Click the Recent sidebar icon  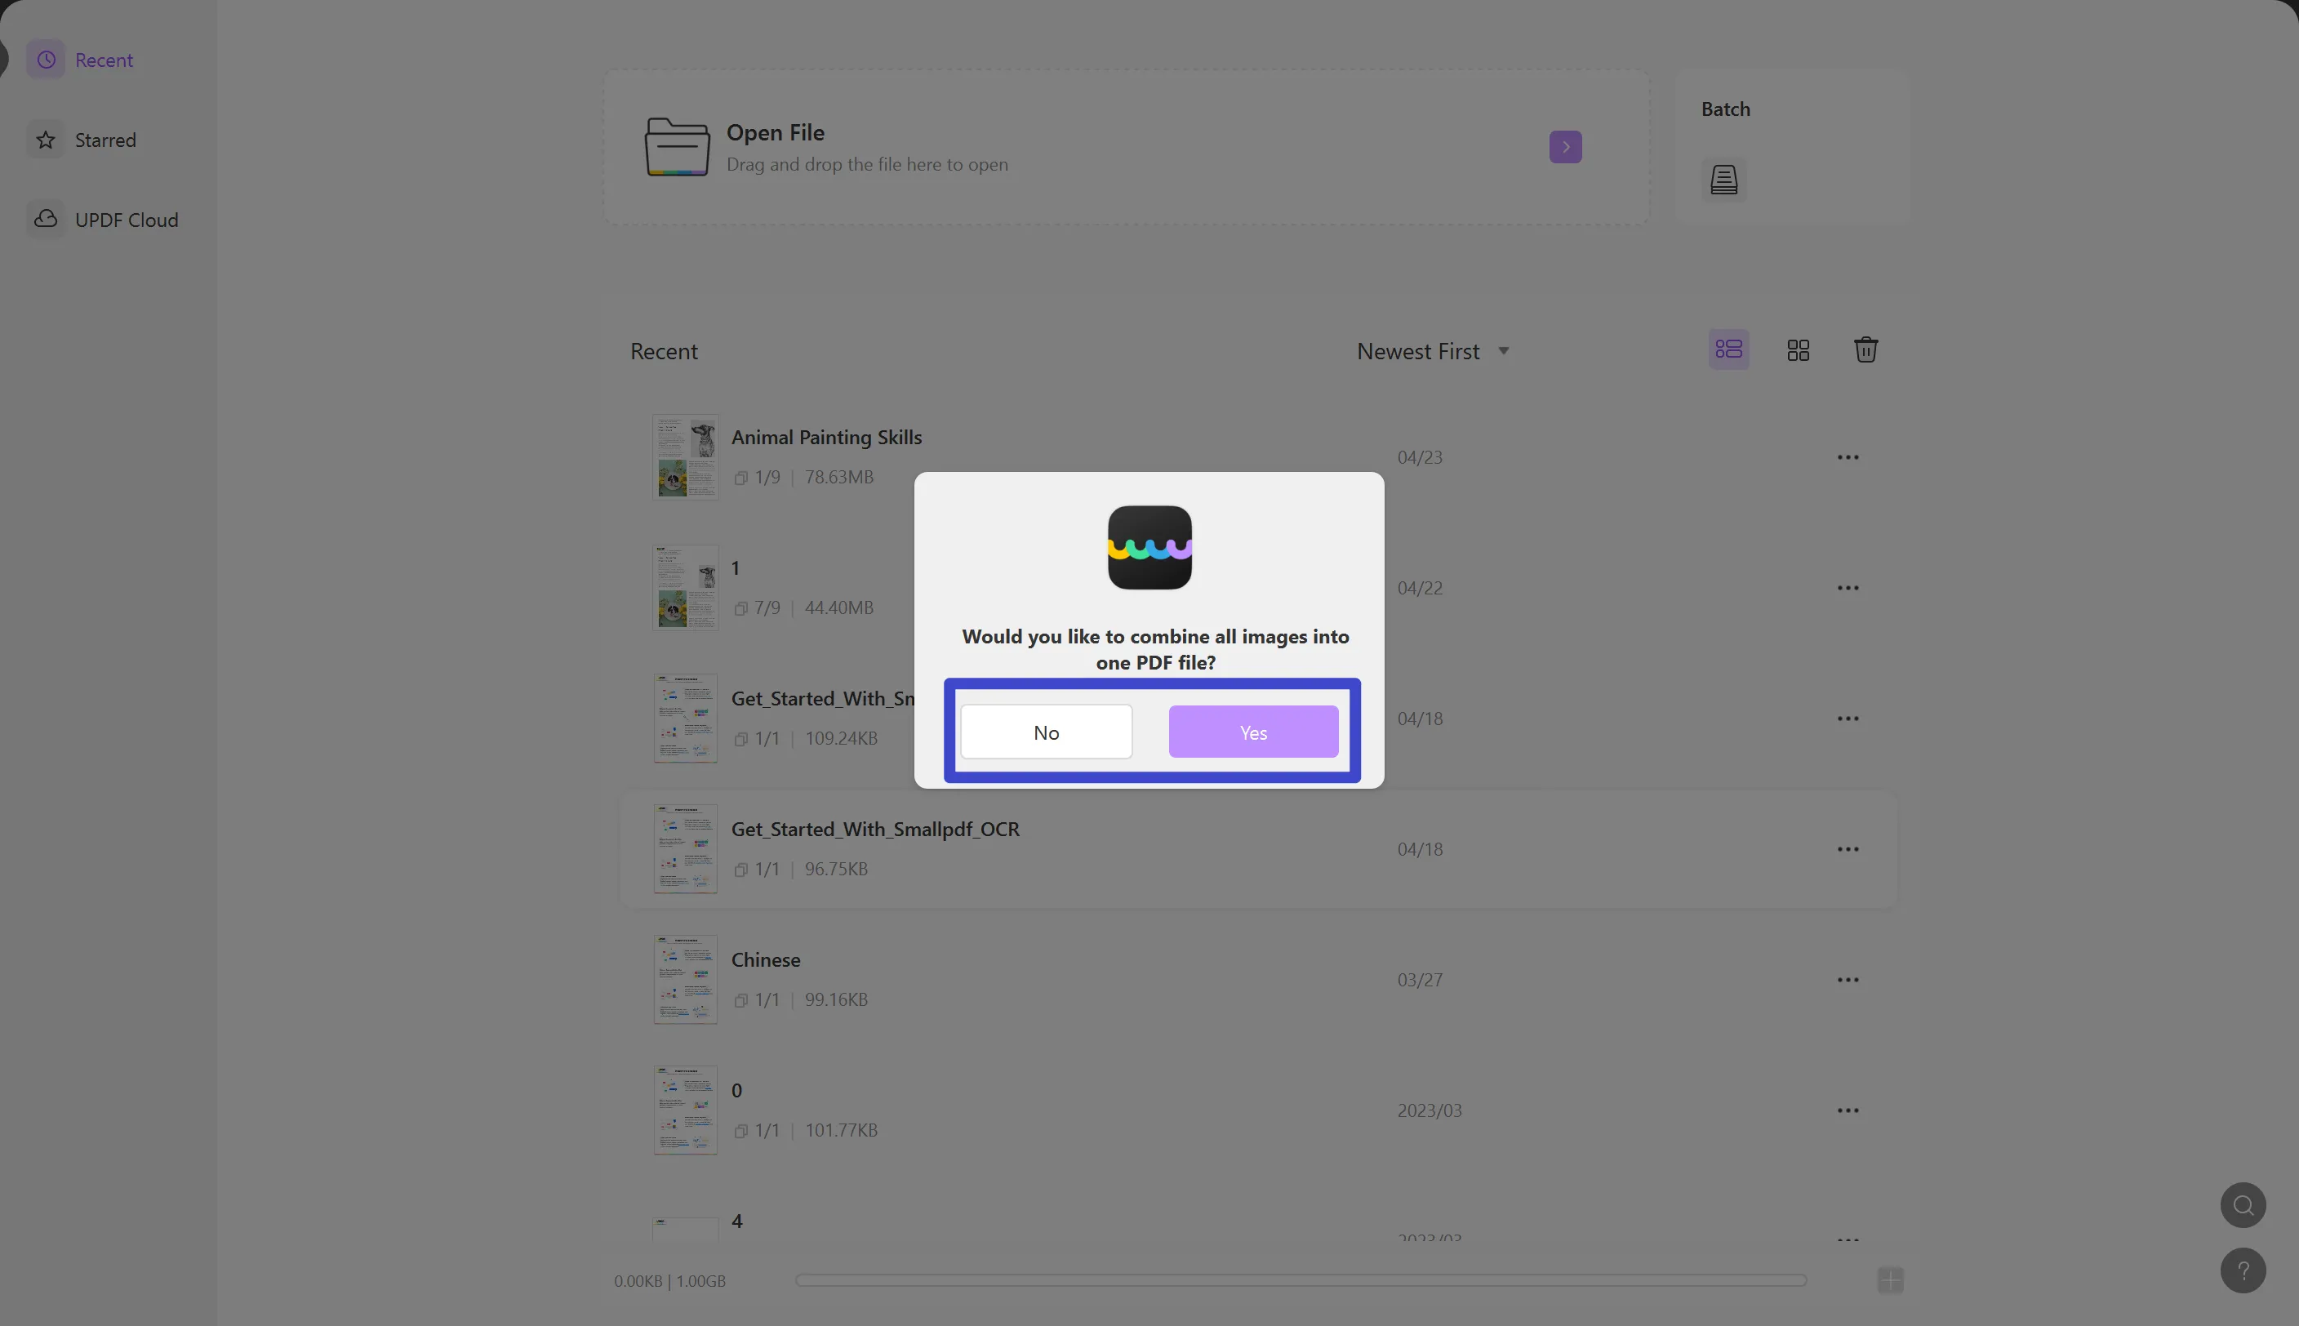[x=46, y=60]
